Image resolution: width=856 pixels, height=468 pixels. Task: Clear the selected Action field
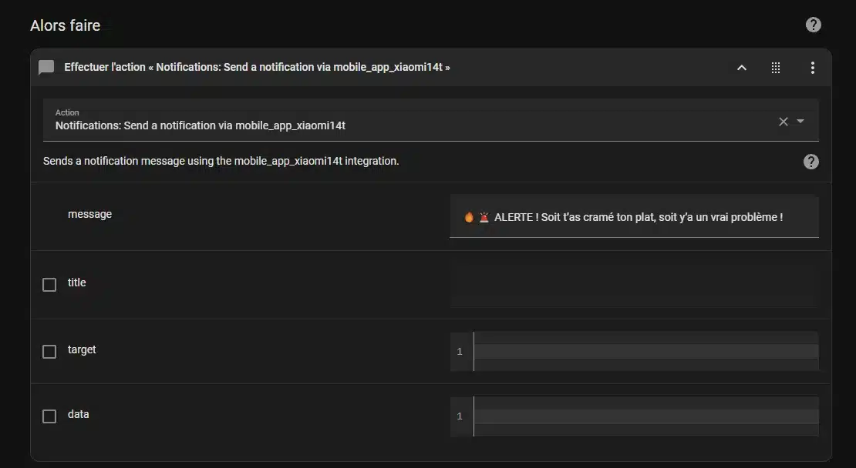(x=783, y=122)
